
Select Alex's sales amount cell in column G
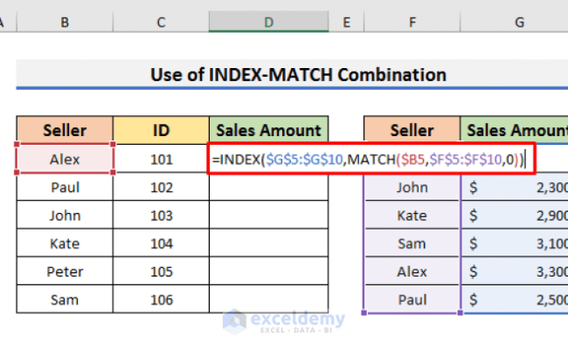pyautogui.click(x=515, y=271)
